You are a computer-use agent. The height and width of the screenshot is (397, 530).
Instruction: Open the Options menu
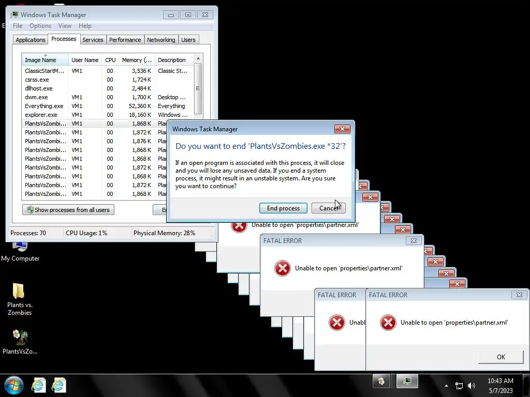coord(40,26)
